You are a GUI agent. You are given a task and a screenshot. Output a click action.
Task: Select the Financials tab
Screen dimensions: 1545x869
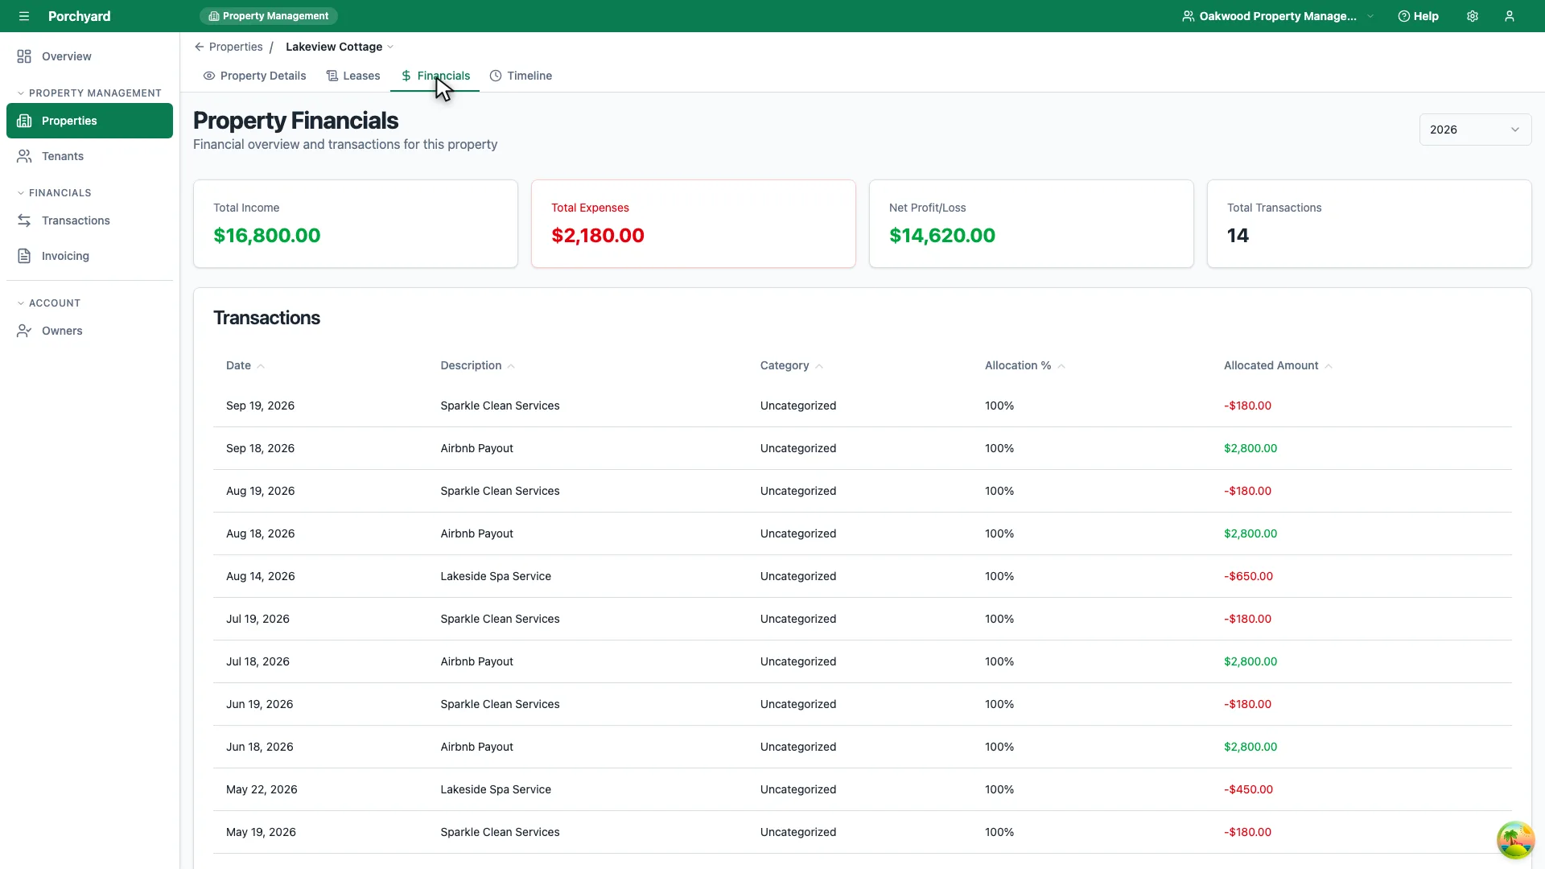pos(435,76)
